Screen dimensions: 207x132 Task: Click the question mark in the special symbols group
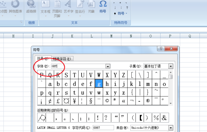tap(127, 8)
